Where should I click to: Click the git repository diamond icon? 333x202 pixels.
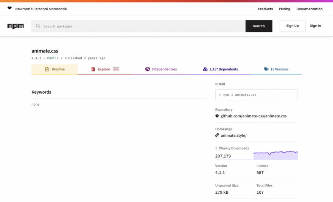(217, 116)
